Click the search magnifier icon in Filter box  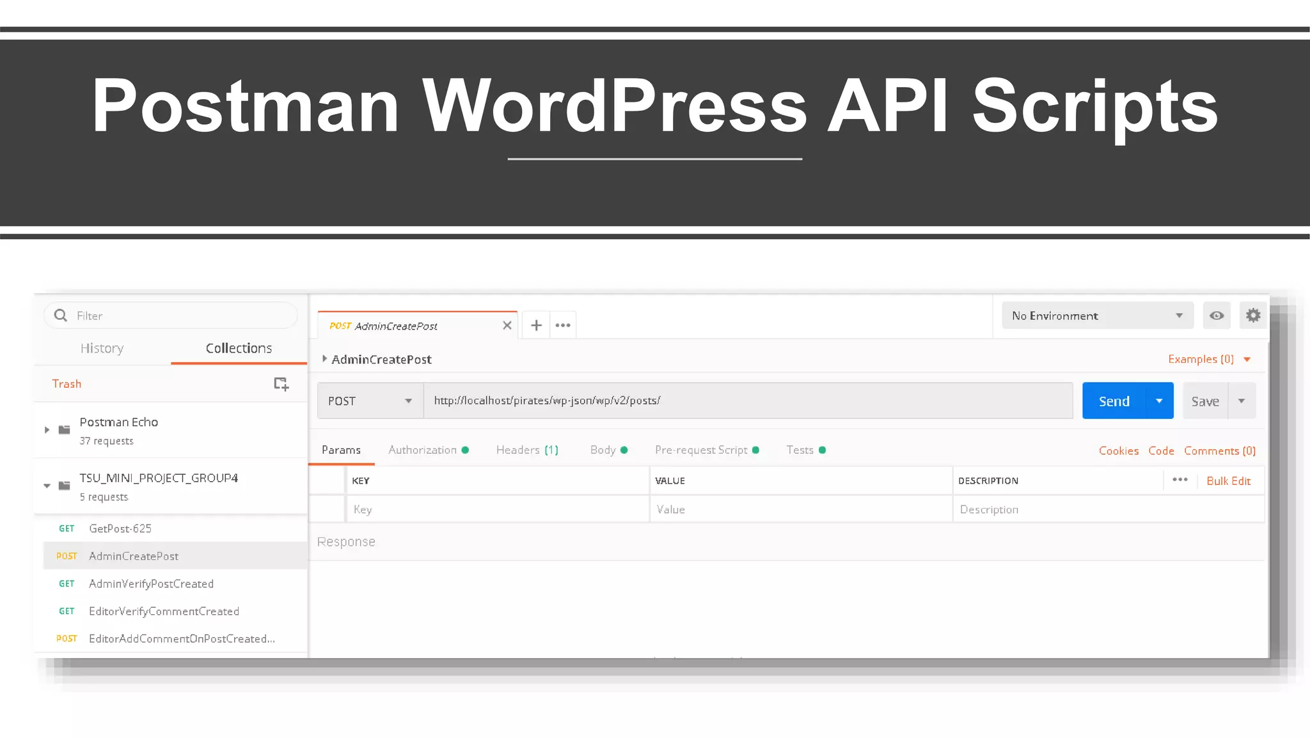pos(61,315)
